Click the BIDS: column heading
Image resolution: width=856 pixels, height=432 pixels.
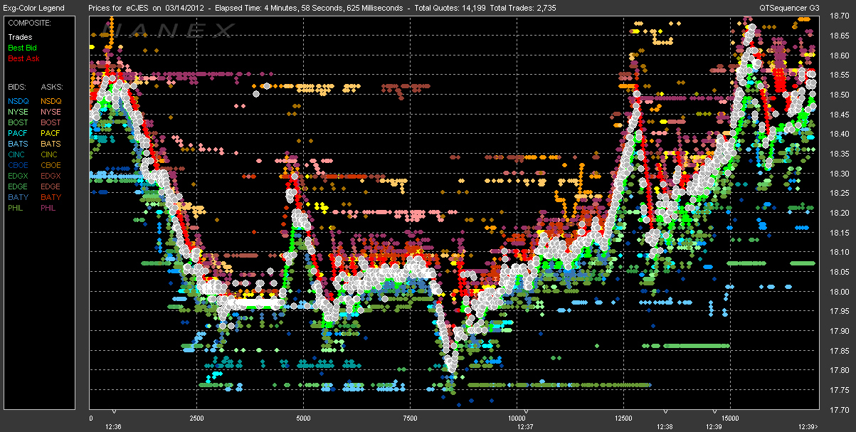tap(18, 86)
